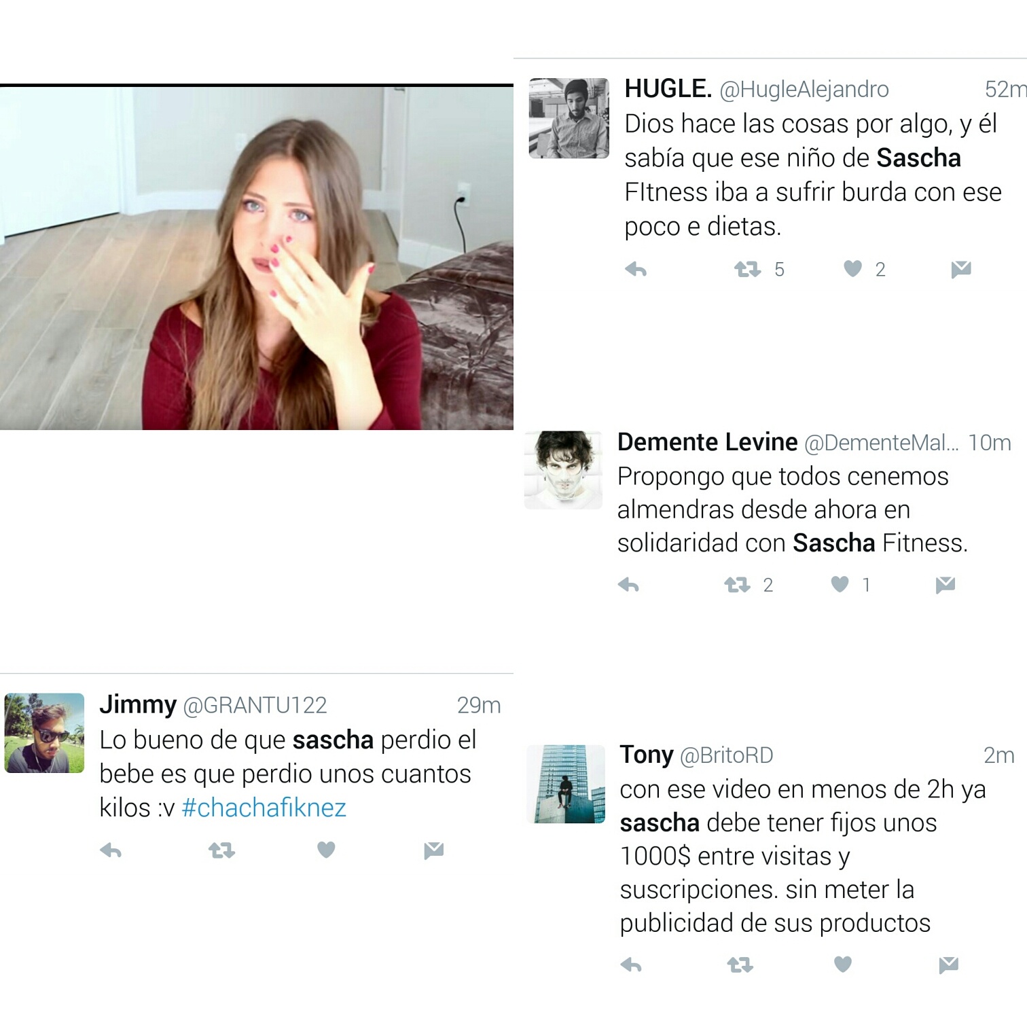Image resolution: width=1027 pixels, height=1027 pixels.
Task: Open the @HugleAlejandro profile handle
Action: (x=804, y=89)
